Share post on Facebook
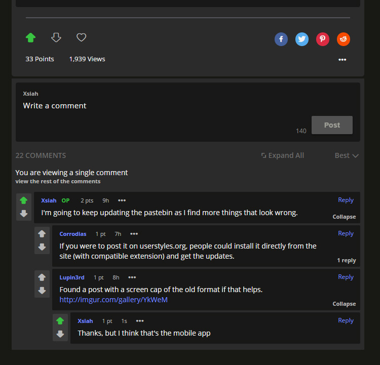Viewport: 380px width, 365px height. coord(281,39)
